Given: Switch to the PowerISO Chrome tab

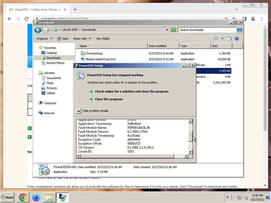Looking at the screenshot, I should point(38,10).
